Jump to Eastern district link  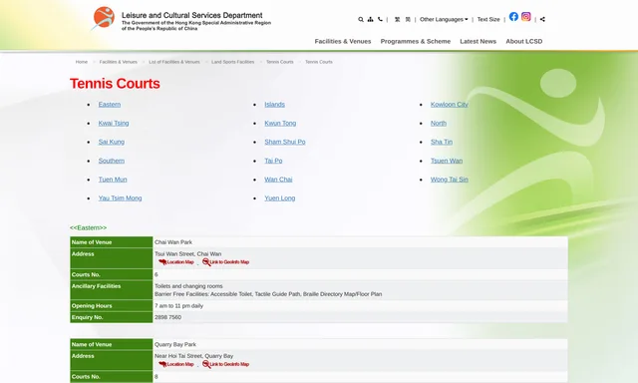[110, 104]
